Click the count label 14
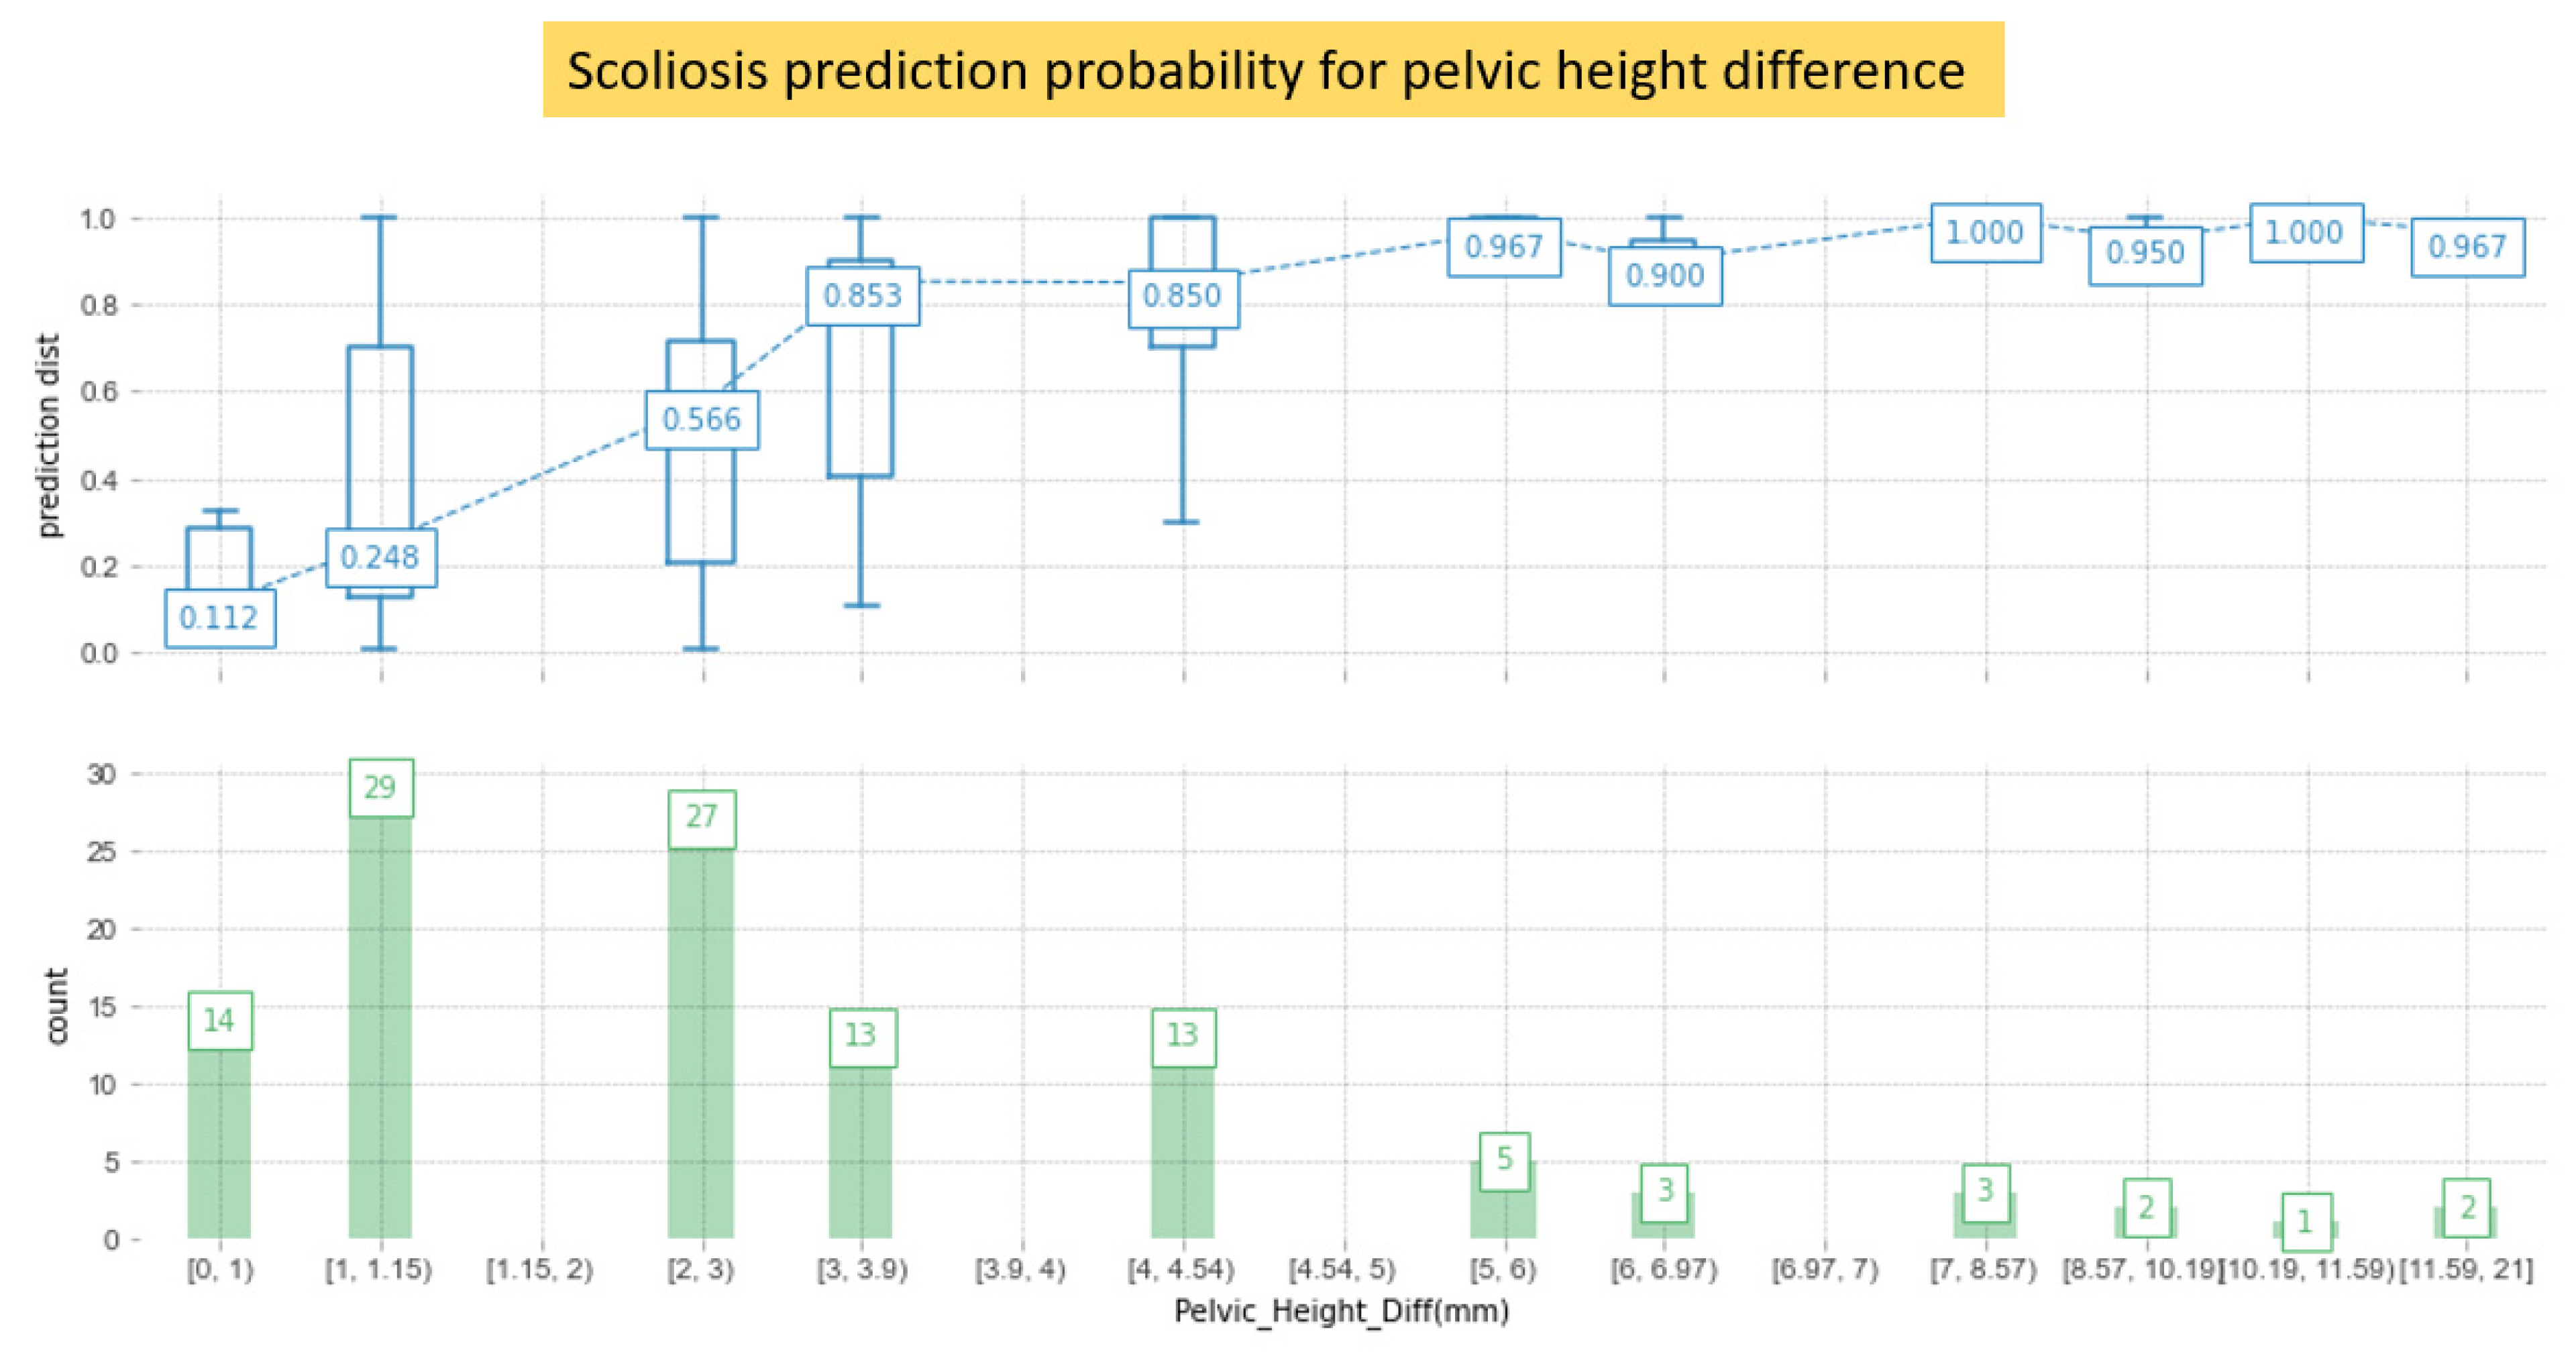2576x1354 pixels. coord(219,1020)
